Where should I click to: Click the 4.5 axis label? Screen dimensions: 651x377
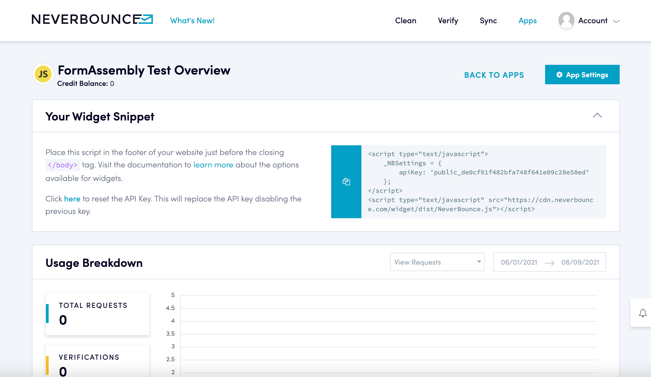point(170,308)
